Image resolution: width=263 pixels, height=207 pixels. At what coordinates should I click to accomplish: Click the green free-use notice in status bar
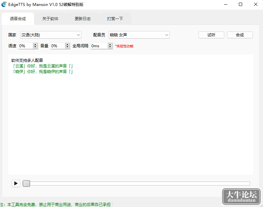(55, 204)
